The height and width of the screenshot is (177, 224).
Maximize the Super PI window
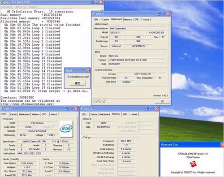[96, 2]
